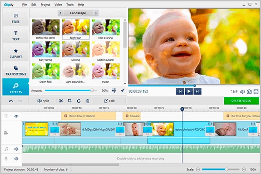Image resolution: width=261 pixels, height=174 pixels.
Task: Click the Edit button in toolbar
Action: (109, 101)
